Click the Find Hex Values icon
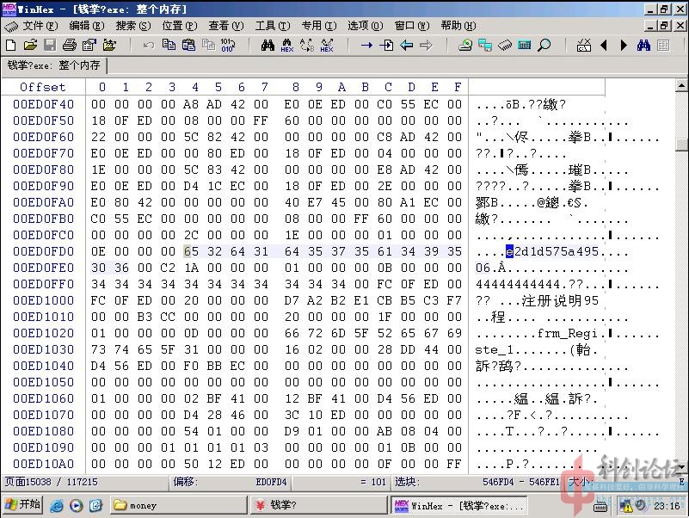The height and width of the screenshot is (518, 689). pyautogui.click(x=287, y=45)
